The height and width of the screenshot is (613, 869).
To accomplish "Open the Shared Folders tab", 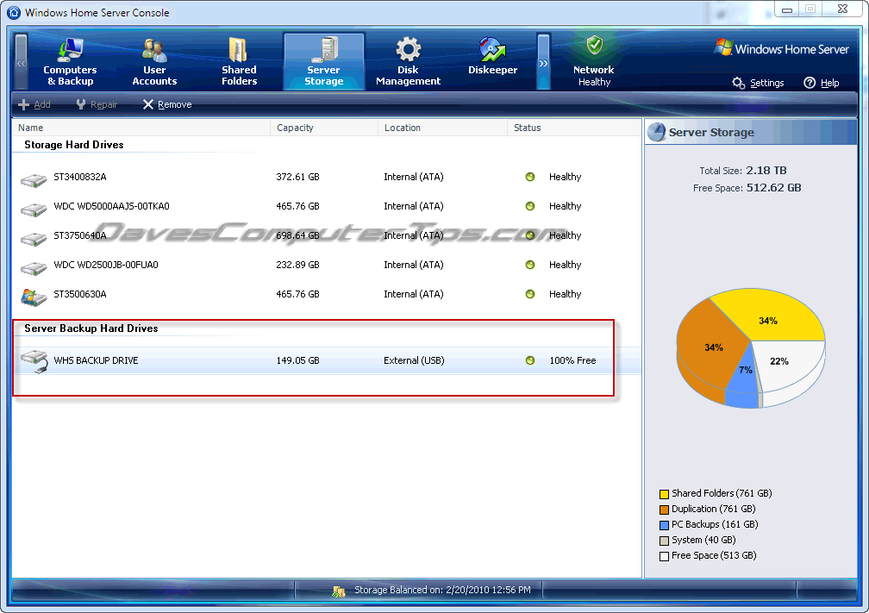I will (x=239, y=61).
